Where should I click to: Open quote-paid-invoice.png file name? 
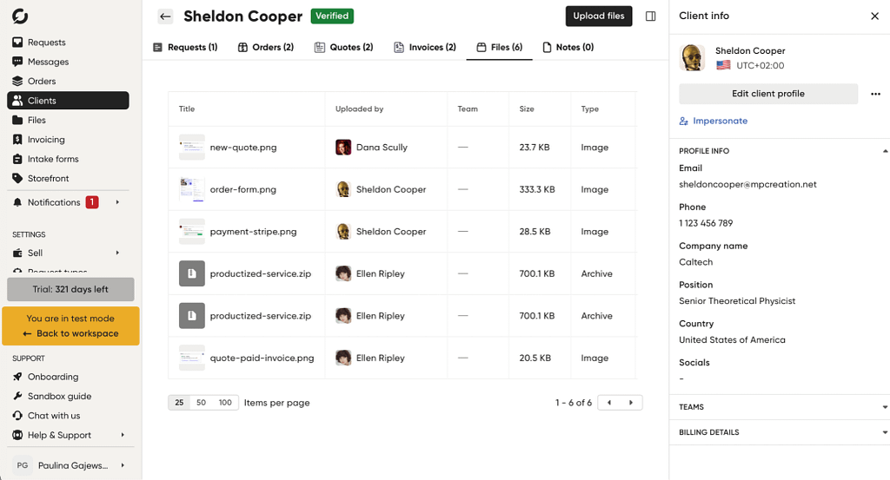[x=262, y=358]
